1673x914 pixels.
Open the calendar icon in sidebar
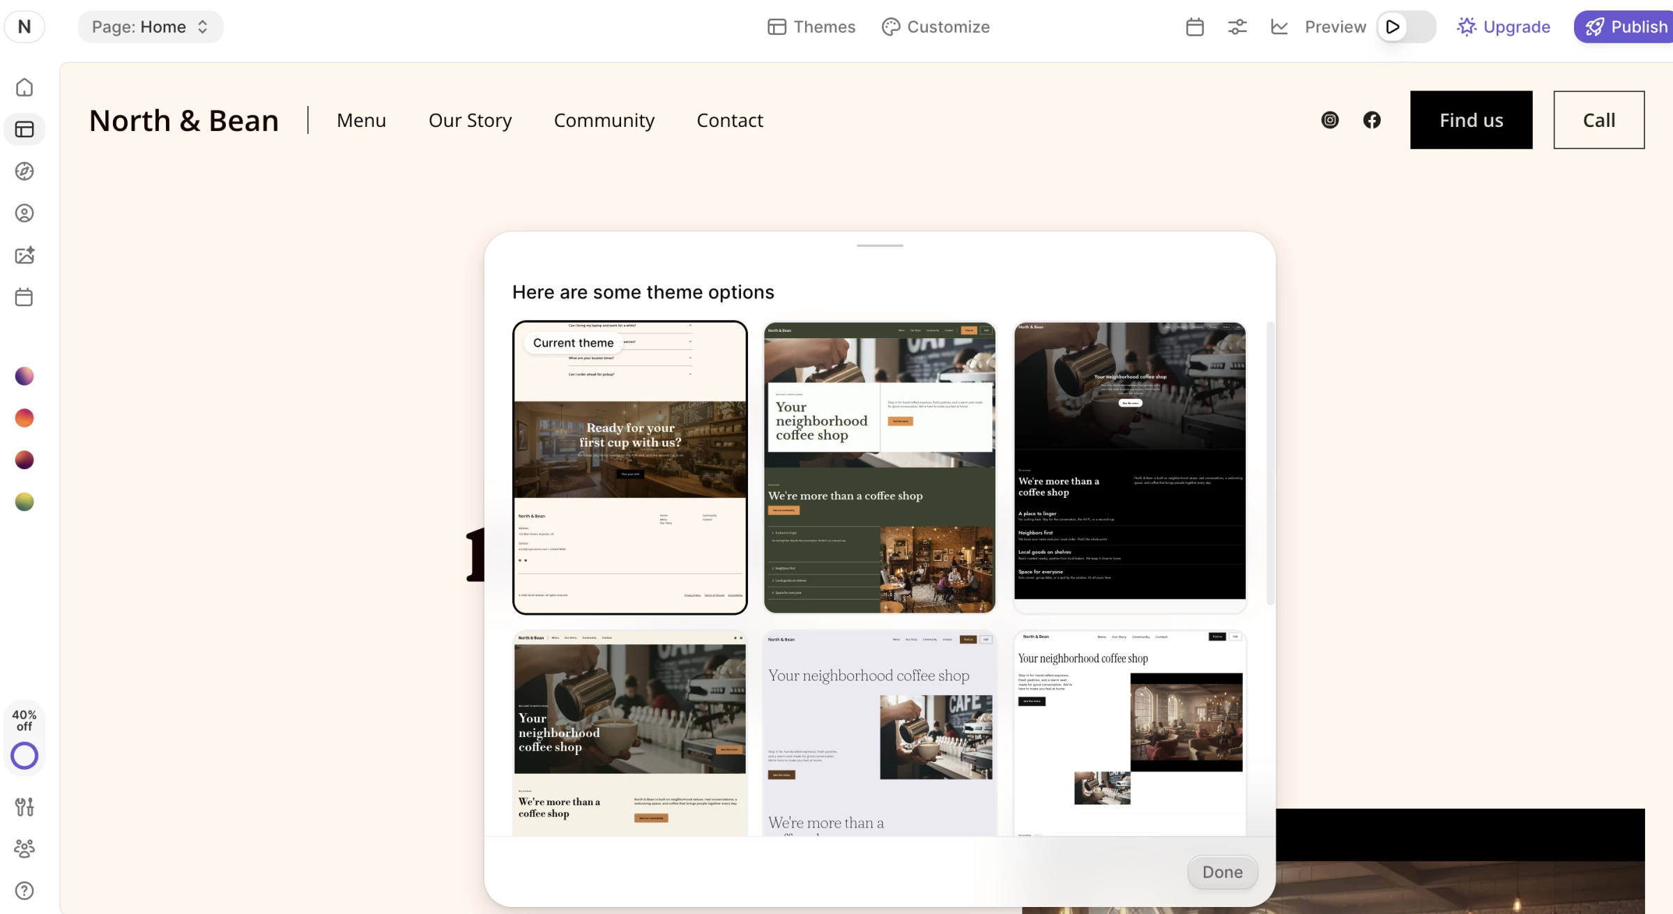[24, 297]
